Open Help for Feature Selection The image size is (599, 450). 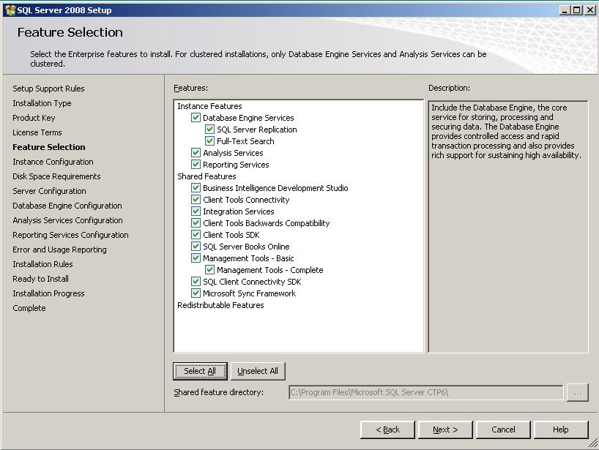tap(561, 430)
